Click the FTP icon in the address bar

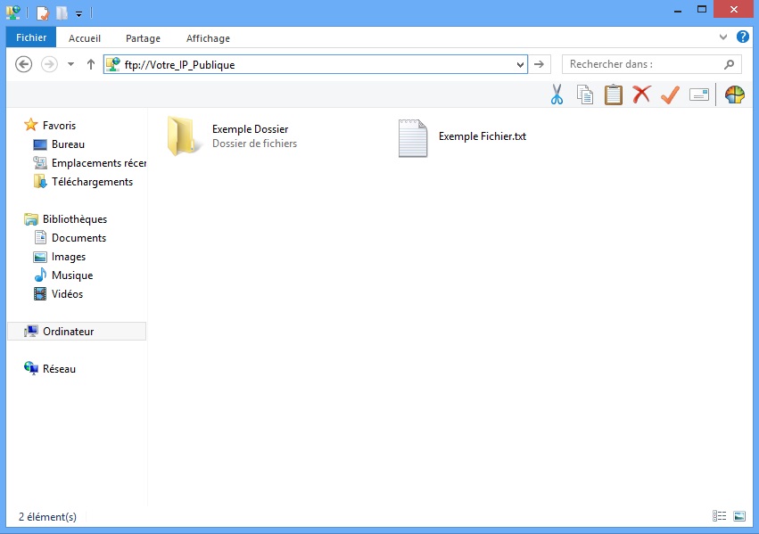coord(113,64)
